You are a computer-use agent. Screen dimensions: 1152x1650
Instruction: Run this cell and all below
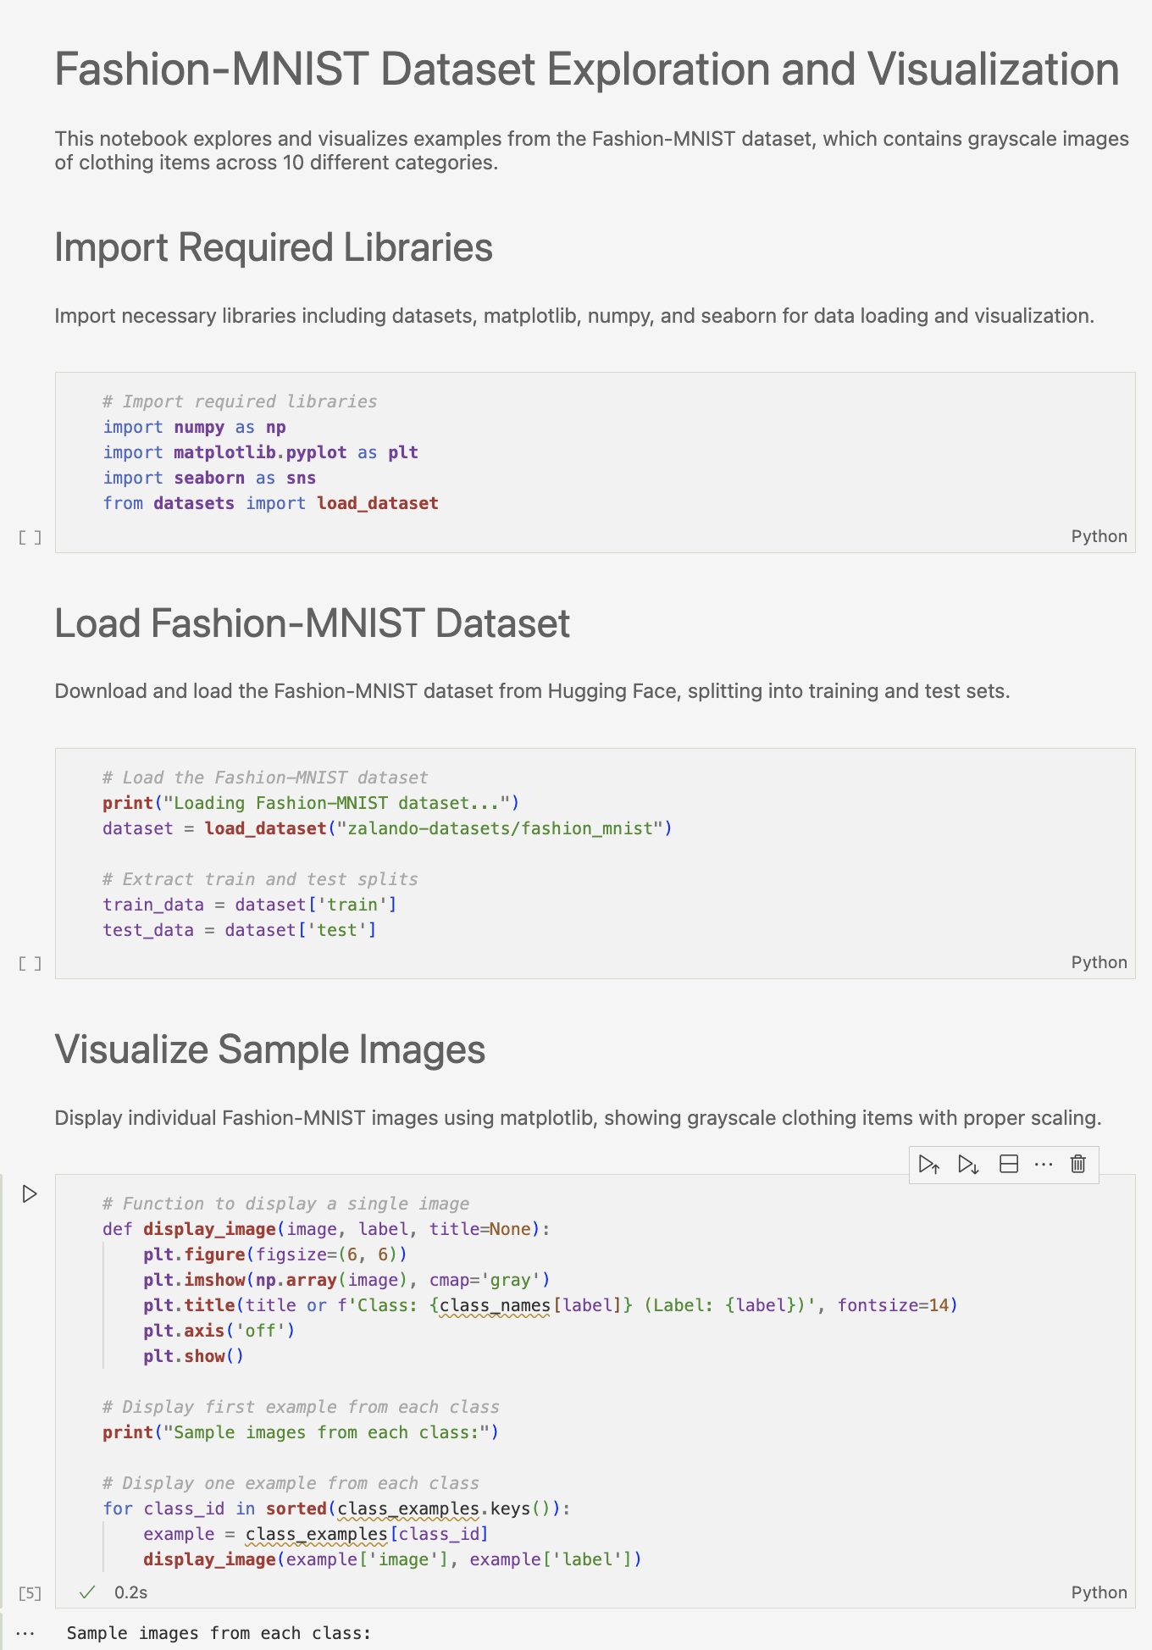pos(968,1165)
